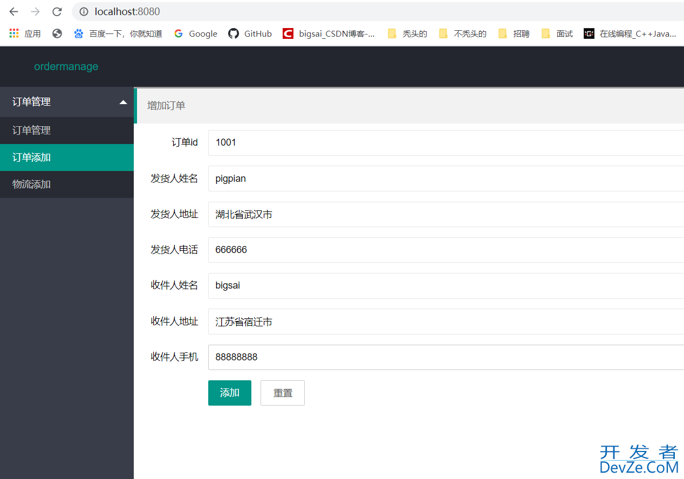
Task: Open the bigsai_CSDN博客 bookmark
Action: [329, 33]
